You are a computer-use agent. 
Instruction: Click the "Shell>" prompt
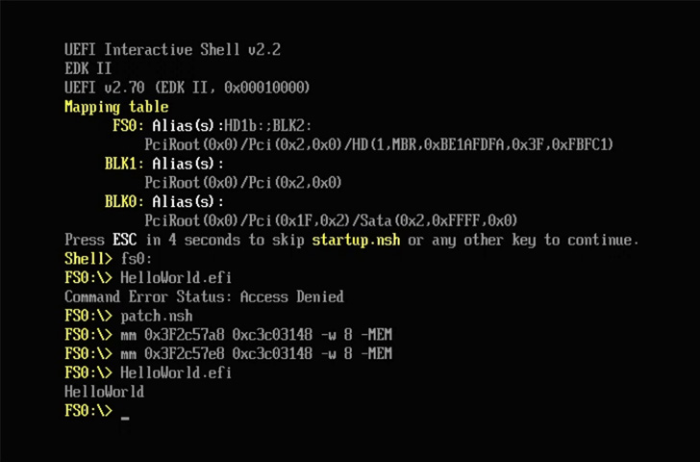click(x=88, y=259)
